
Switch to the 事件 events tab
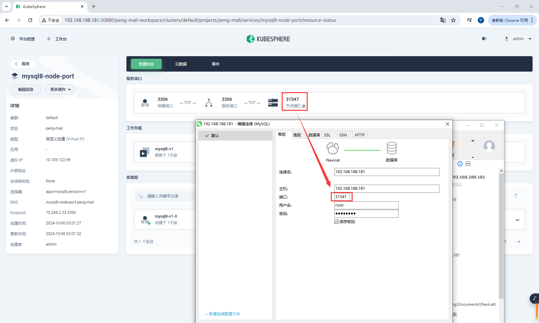tap(216, 64)
